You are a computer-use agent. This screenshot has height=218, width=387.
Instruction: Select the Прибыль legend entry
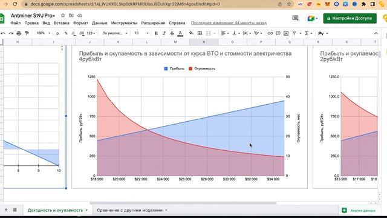click(174, 68)
